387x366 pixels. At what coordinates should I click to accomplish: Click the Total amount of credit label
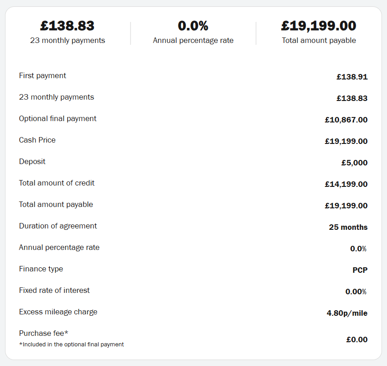click(x=57, y=183)
